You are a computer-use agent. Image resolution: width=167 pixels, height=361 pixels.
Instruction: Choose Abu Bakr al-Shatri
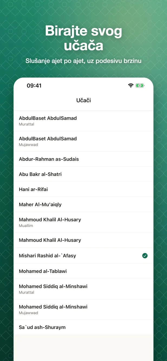click(x=83, y=174)
